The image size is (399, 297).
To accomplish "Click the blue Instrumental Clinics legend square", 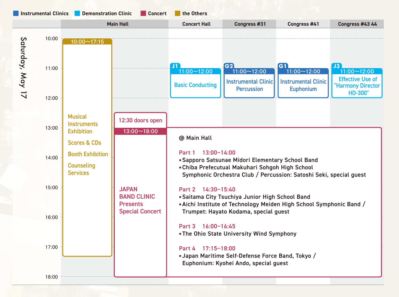I will [x=16, y=14].
